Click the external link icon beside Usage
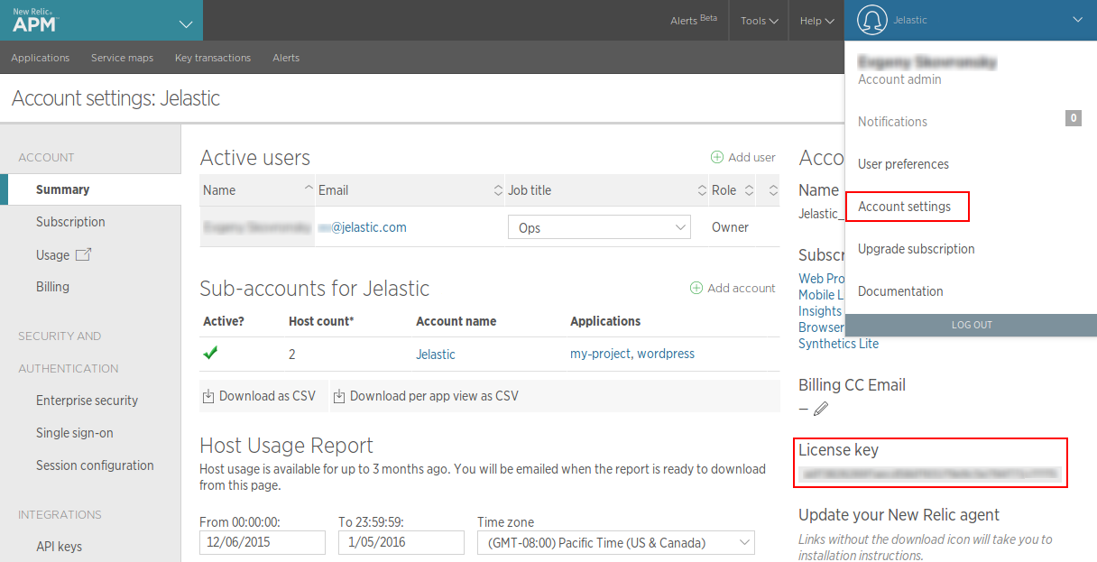Viewport: 1097px width, 562px height. point(83,254)
